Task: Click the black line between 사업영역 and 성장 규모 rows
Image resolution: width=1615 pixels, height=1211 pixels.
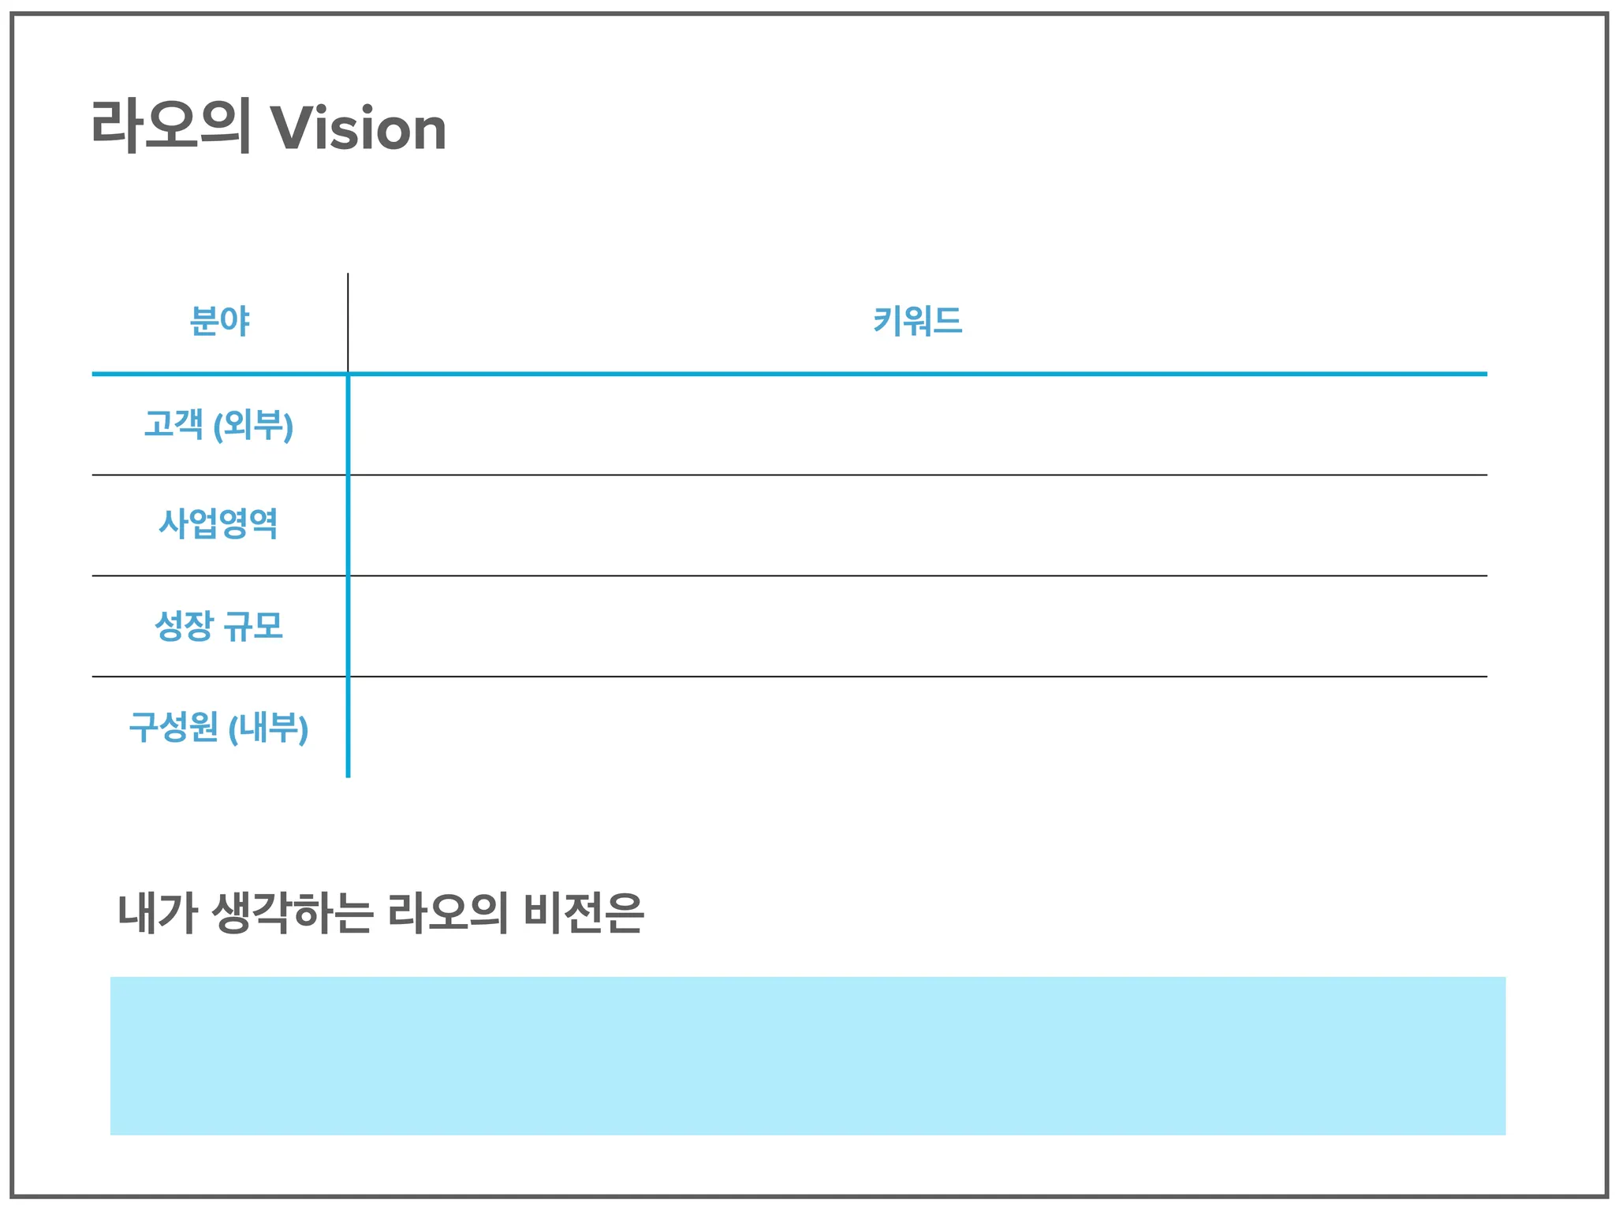Action: (x=789, y=576)
